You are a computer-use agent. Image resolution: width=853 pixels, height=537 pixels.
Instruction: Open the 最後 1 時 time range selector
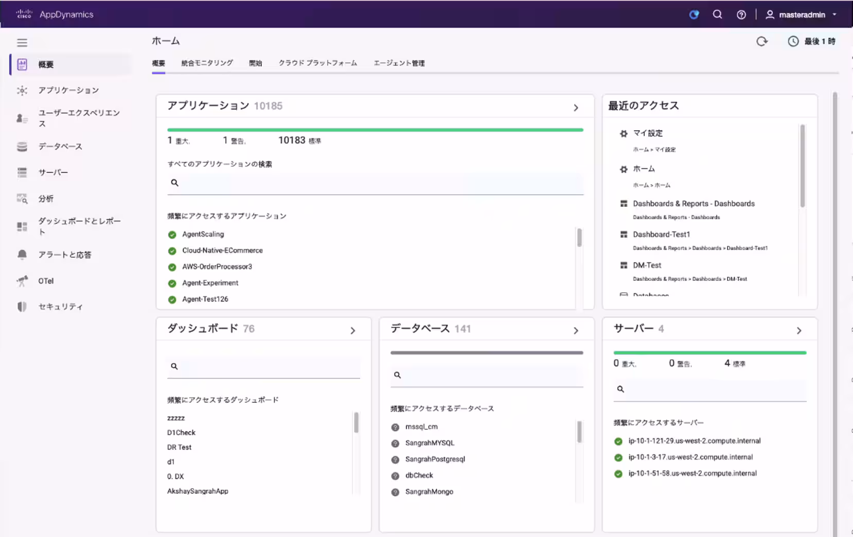point(812,41)
